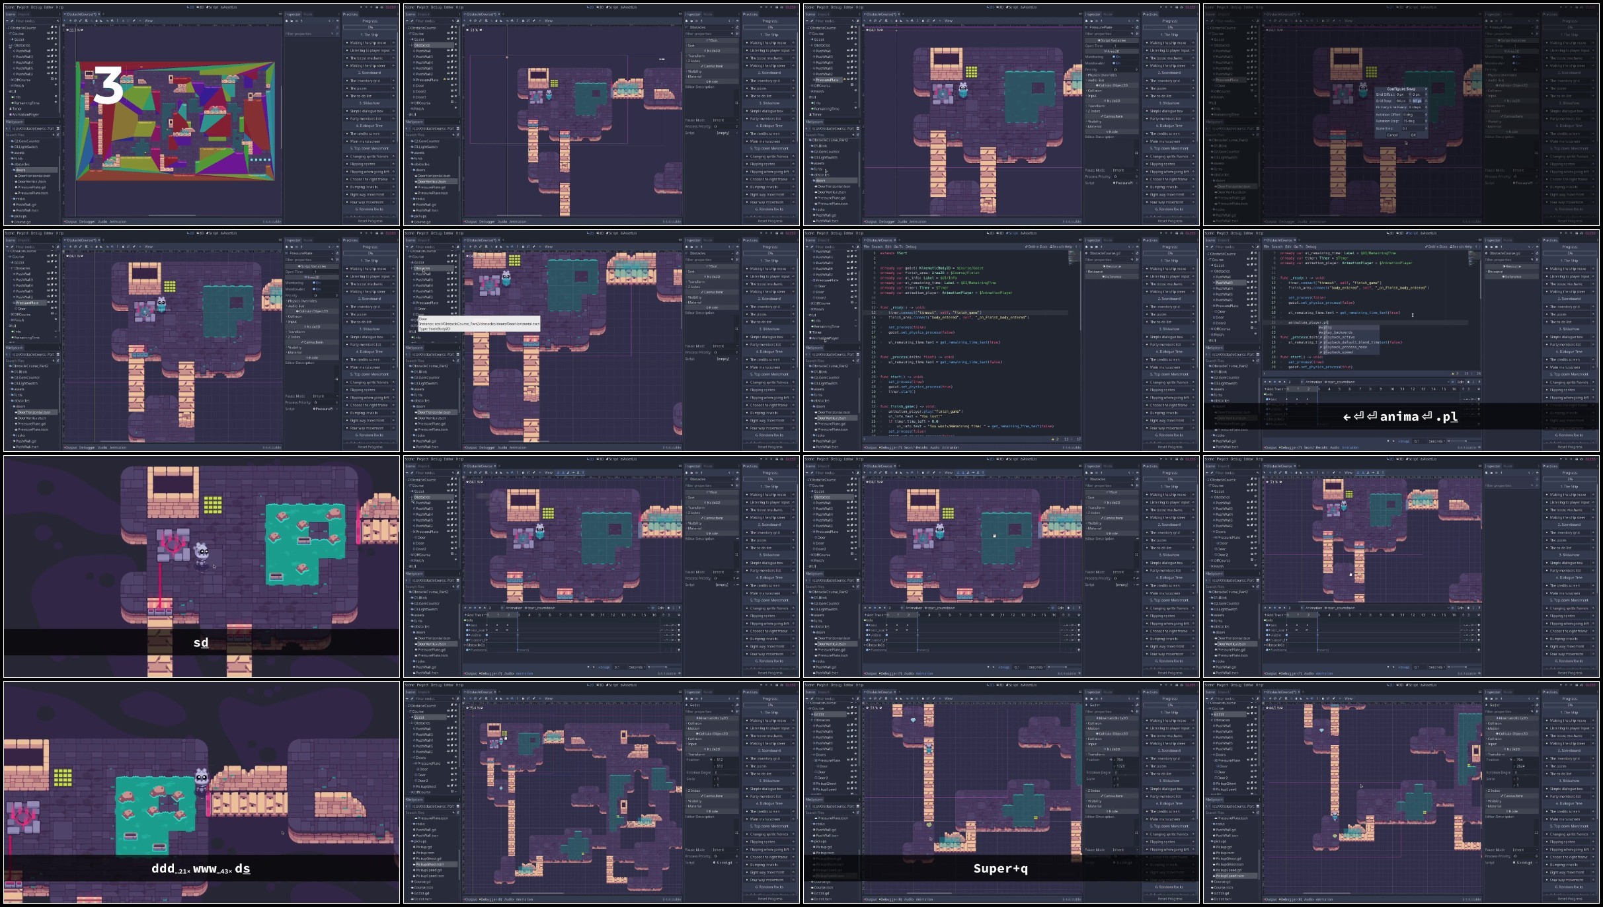Image resolution: width=1603 pixels, height=907 pixels.
Task: Click the Filter nodes search icon in the big-3 frame
Action: (x=58, y=21)
